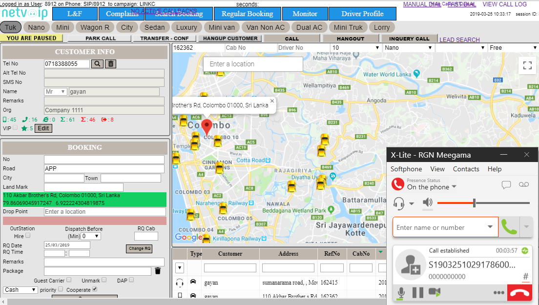
Task: Select the Mini van vehicle type
Action: (x=222, y=27)
